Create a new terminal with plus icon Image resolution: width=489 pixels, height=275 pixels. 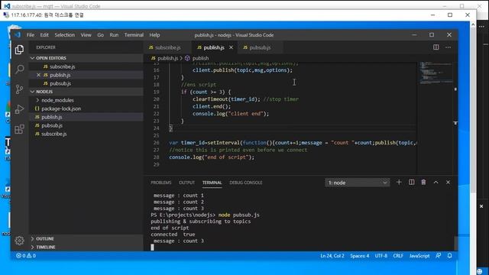pos(399,183)
